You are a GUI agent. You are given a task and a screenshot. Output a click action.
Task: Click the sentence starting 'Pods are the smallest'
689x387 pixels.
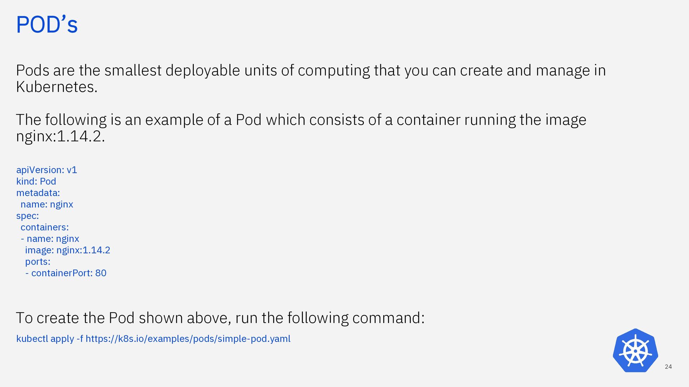pyautogui.click(x=311, y=78)
